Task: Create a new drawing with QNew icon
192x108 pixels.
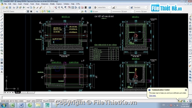Action: [3, 7]
